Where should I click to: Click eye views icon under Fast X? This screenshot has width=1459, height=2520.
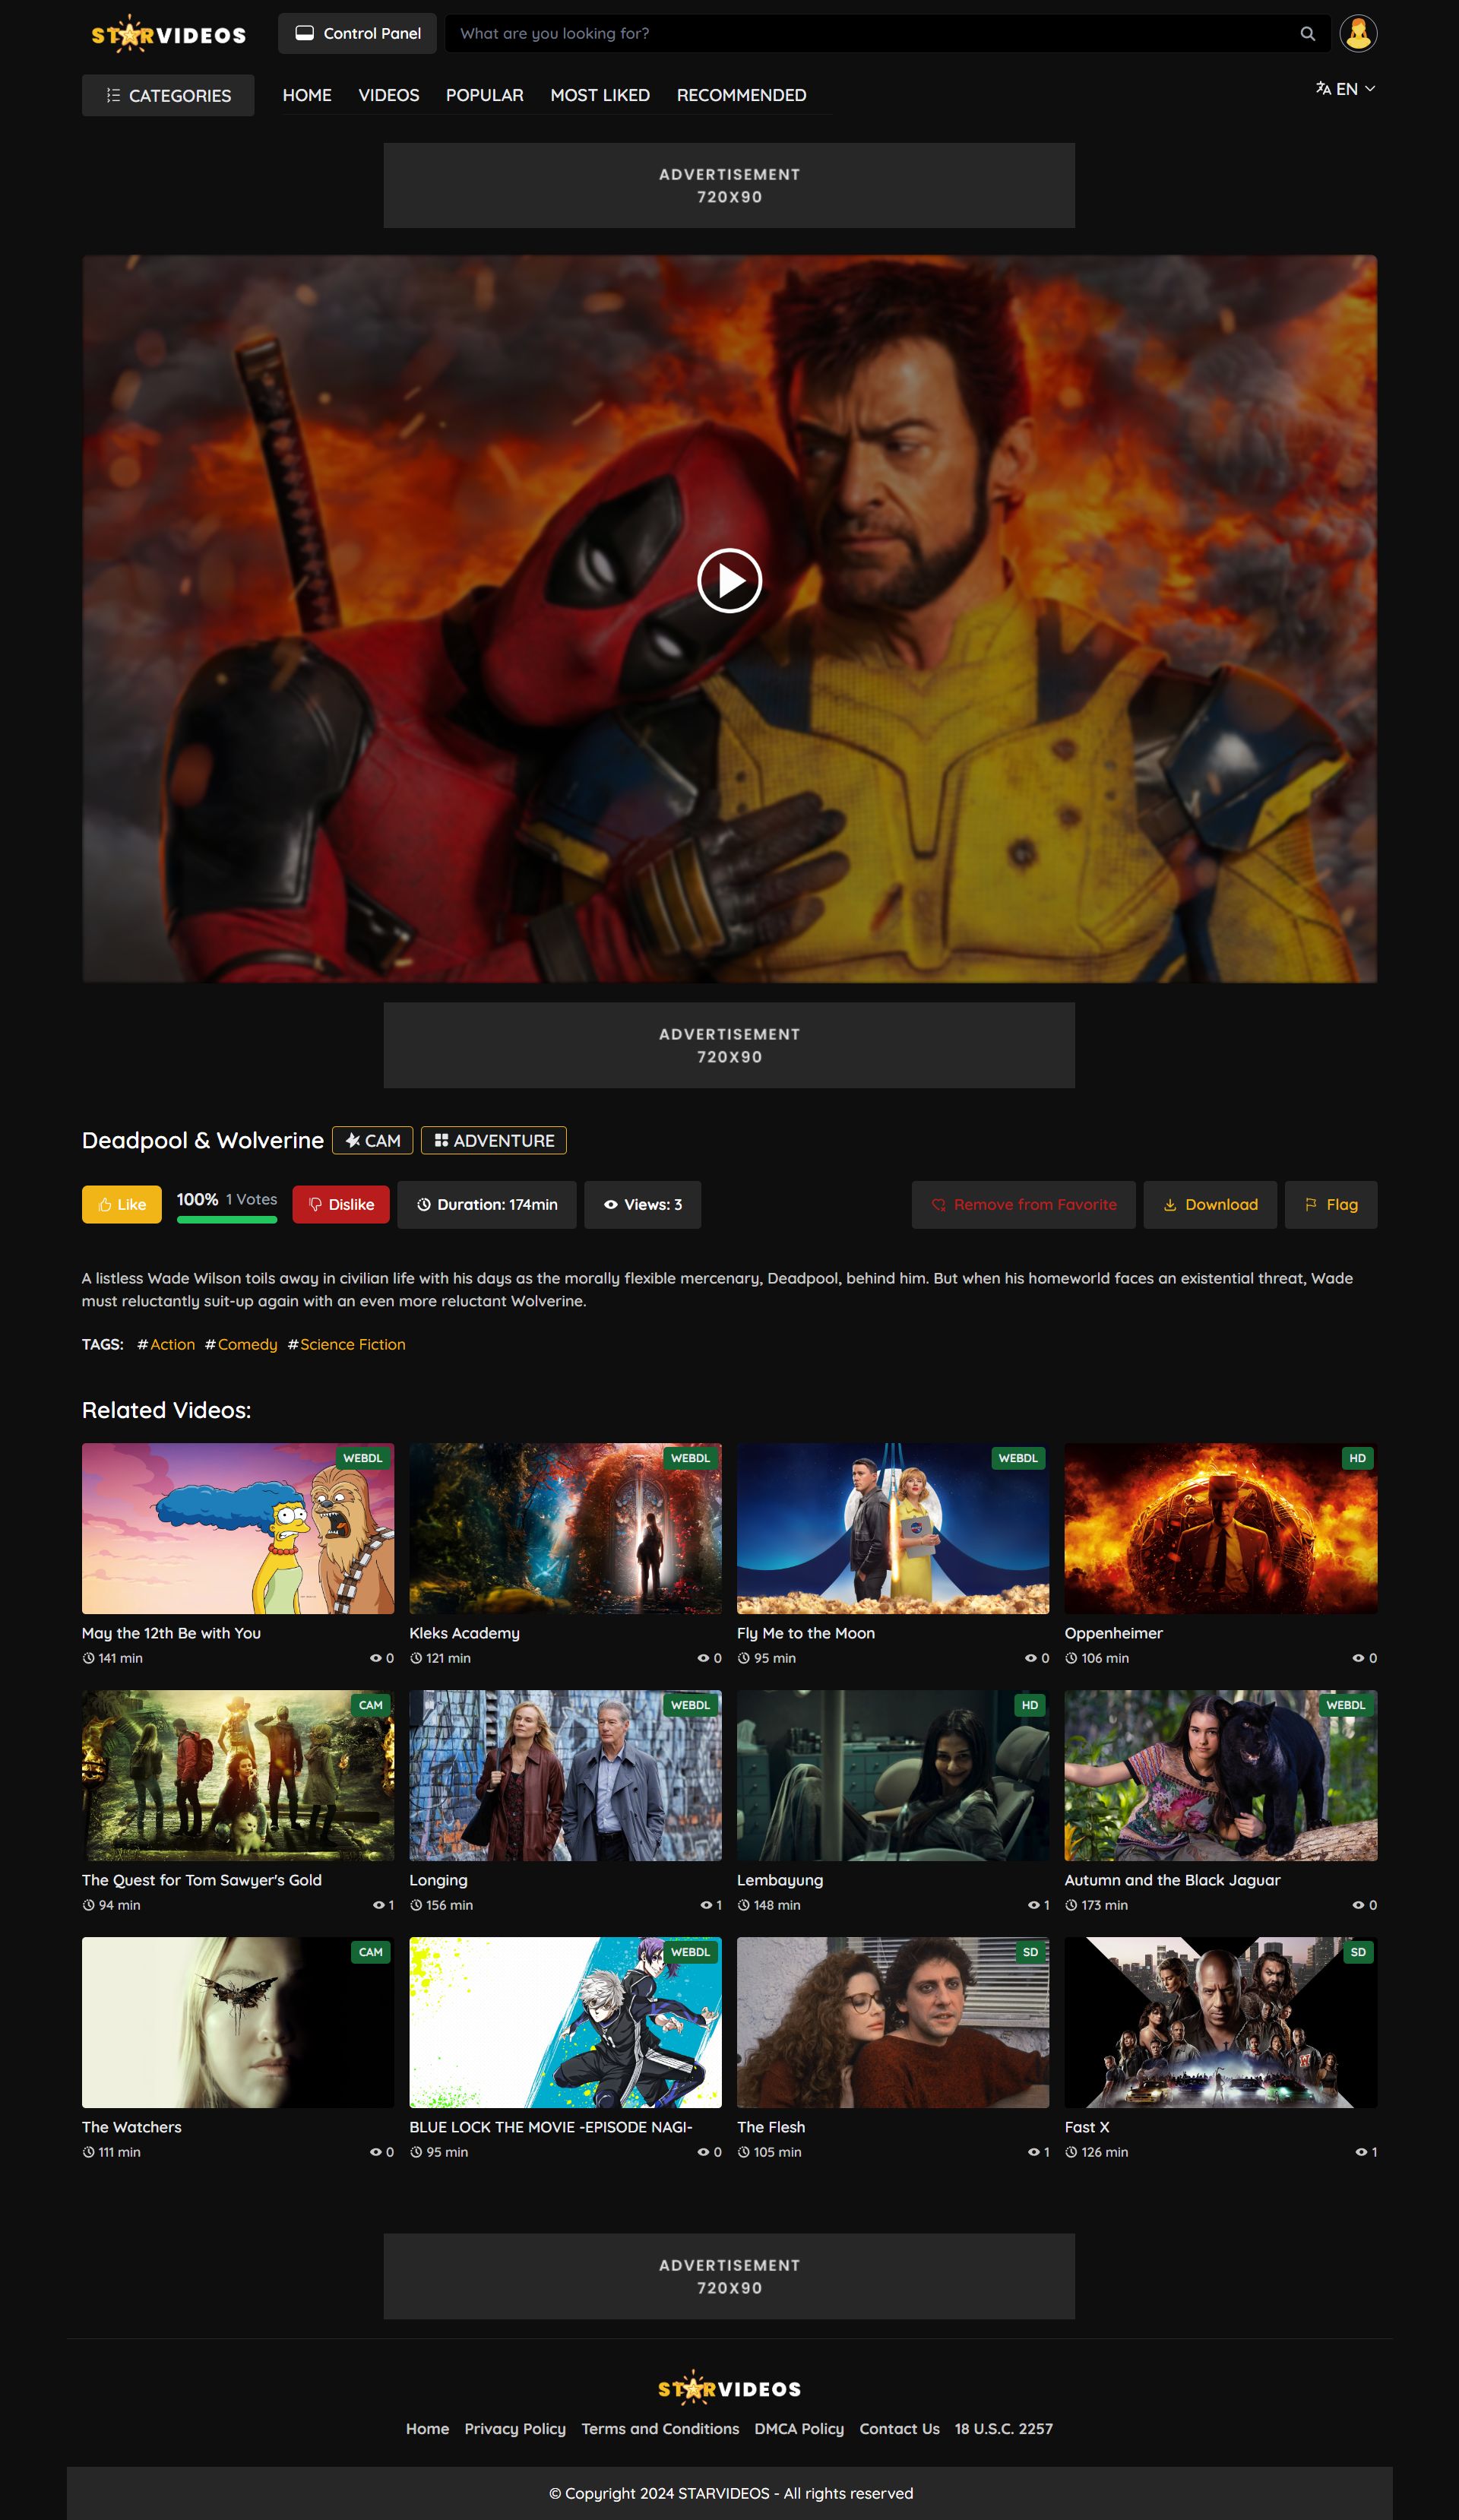(1361, 2152)
